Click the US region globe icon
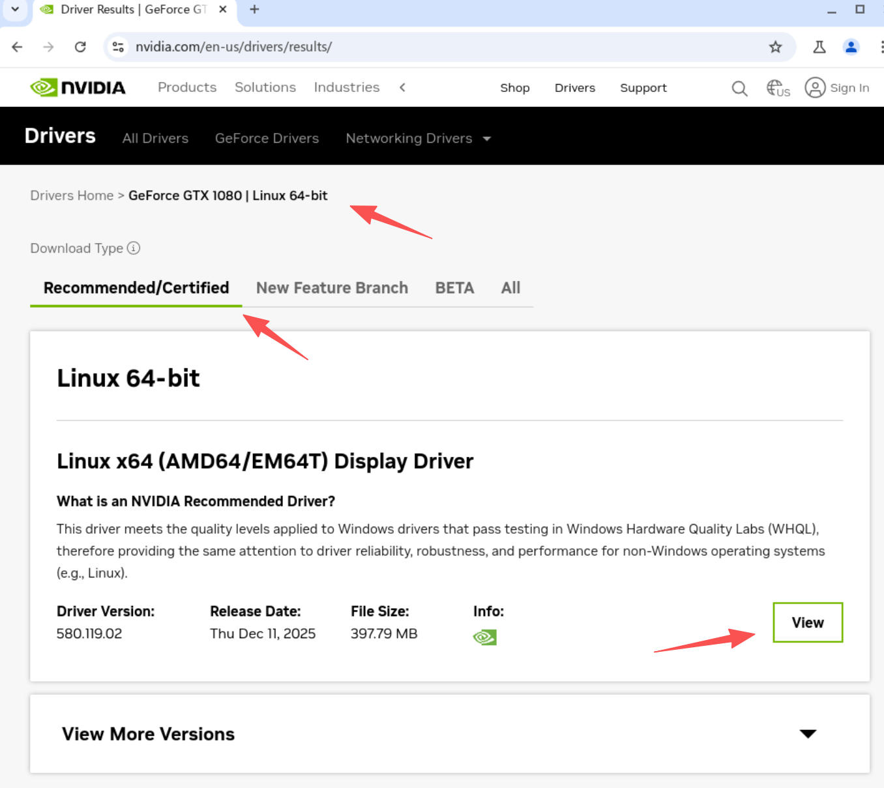Image resolution: width=884 pixels, height=788 pixels. click(778, 88)
